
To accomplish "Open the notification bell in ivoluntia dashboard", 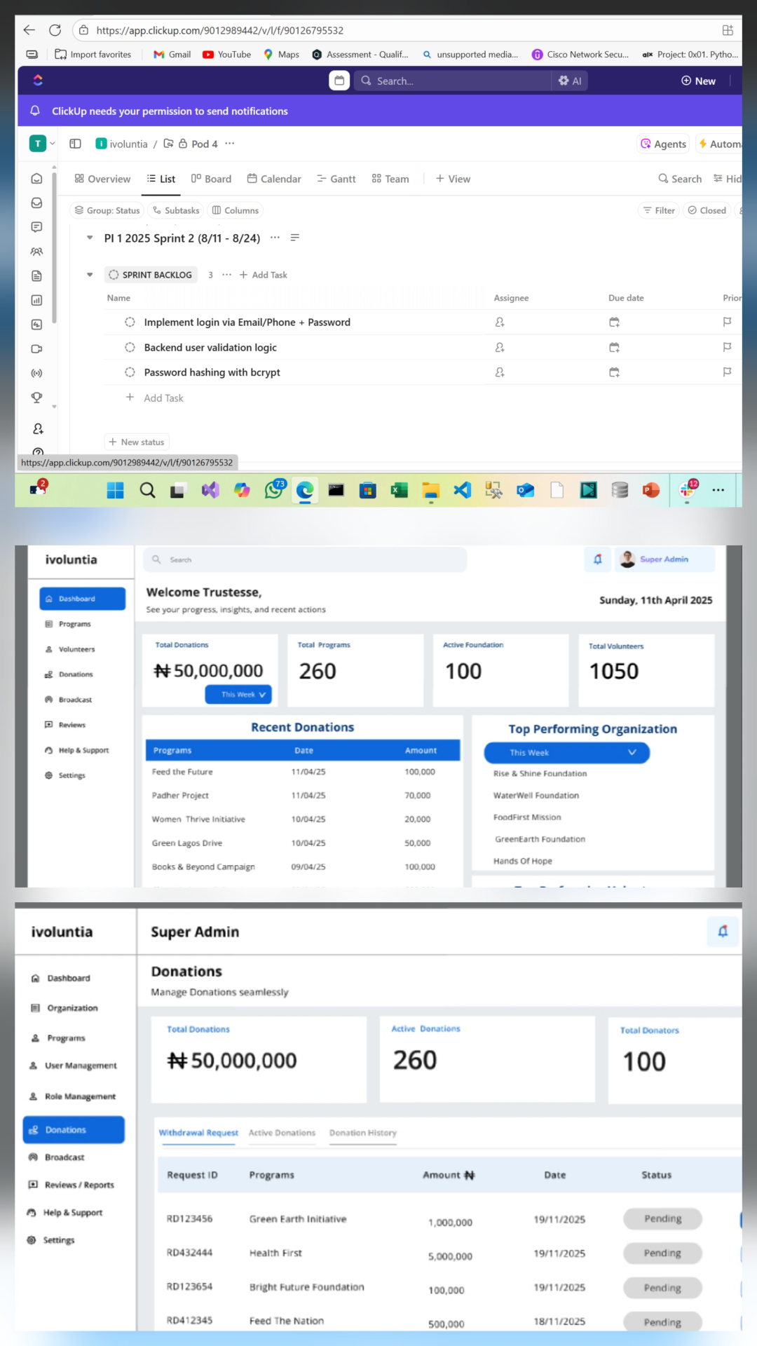I will (x=598, y=559).
